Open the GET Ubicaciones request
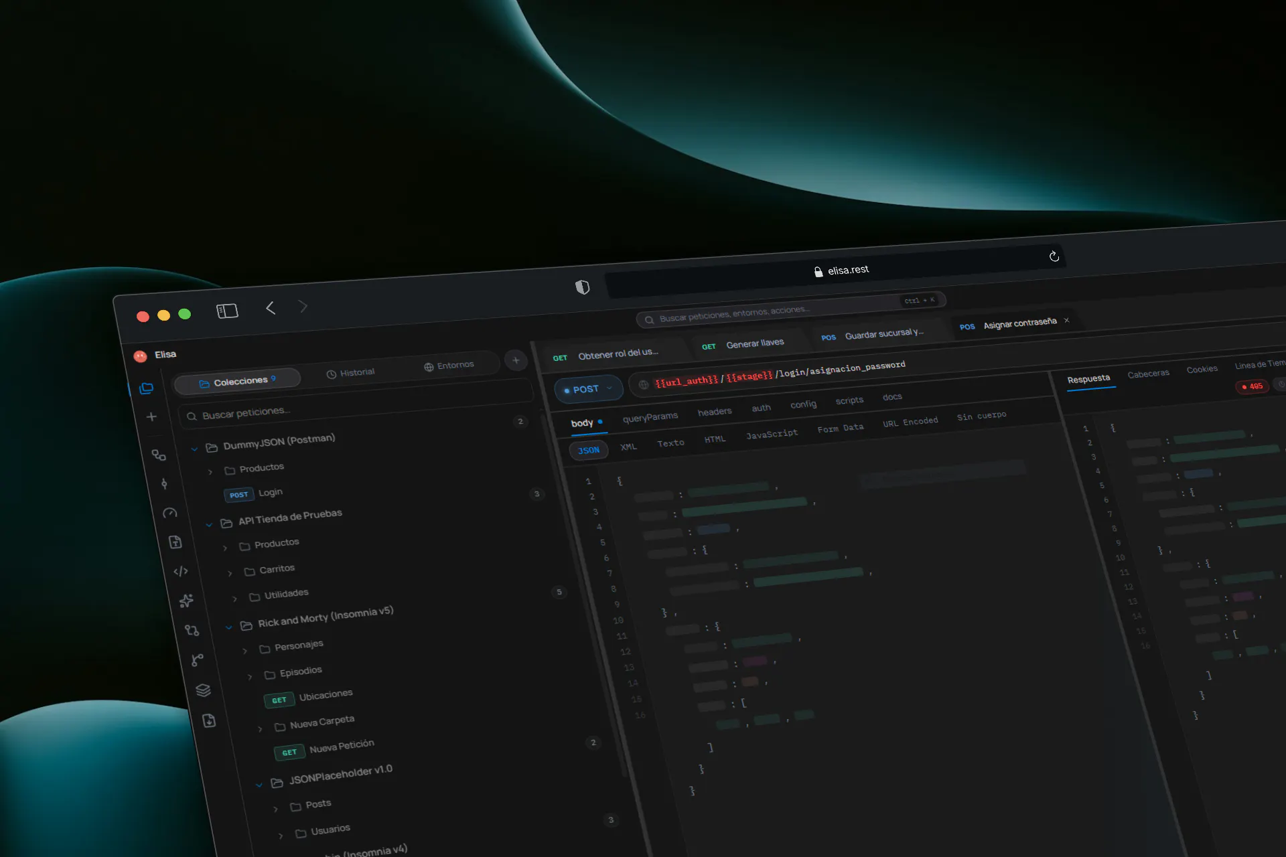This screenshot has width=1286, height=857. [309, 697]
